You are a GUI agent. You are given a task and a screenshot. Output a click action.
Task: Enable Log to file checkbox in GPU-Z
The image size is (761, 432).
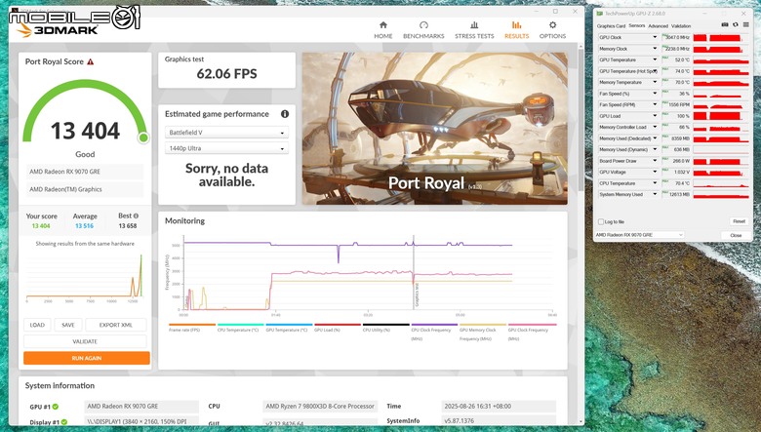click(x=601, y=221)
